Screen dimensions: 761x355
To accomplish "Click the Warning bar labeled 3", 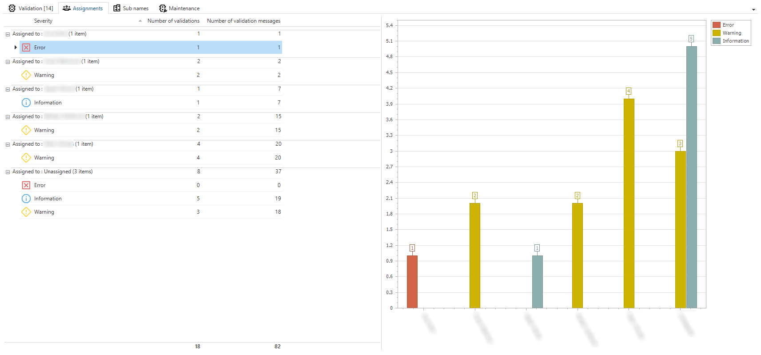I will pyautogui.click(x=680, y=229).
